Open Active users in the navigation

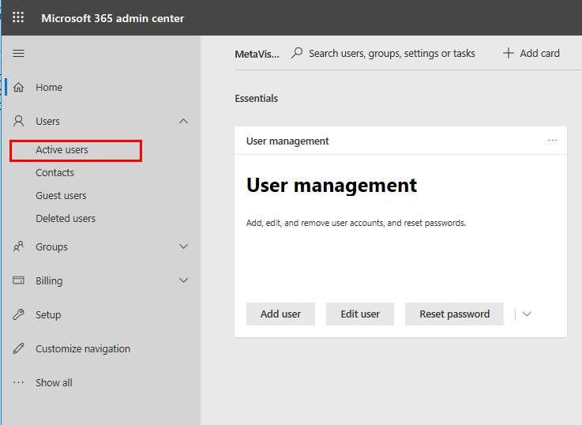(62, 150)
